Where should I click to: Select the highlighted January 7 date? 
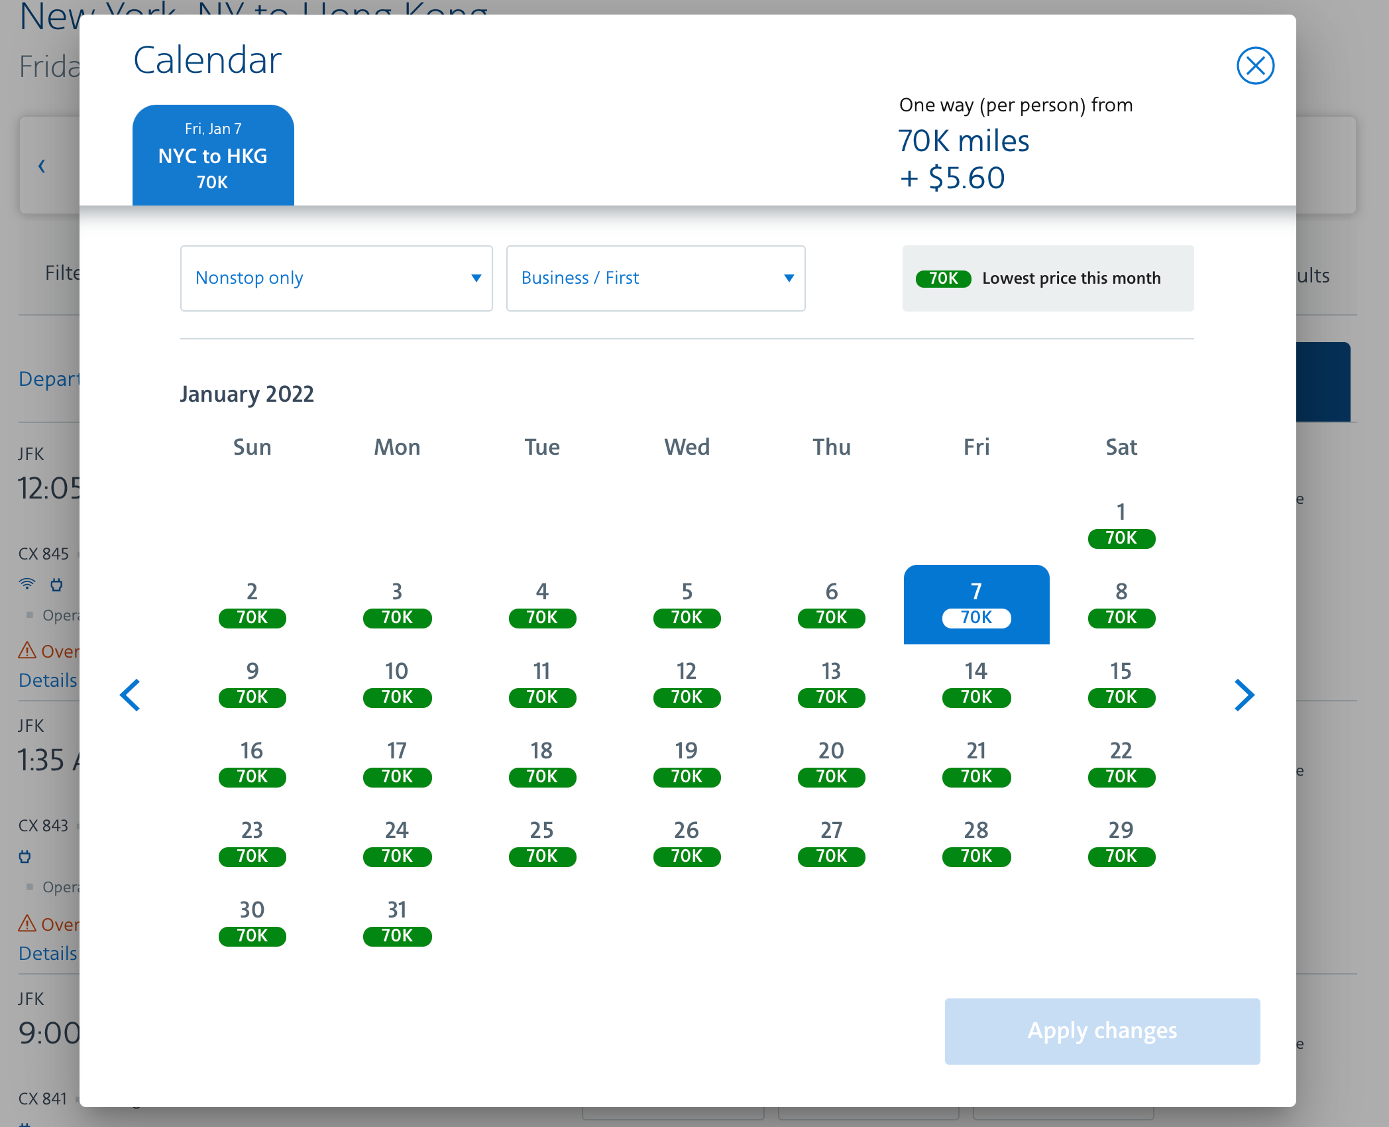pos(976,605)
